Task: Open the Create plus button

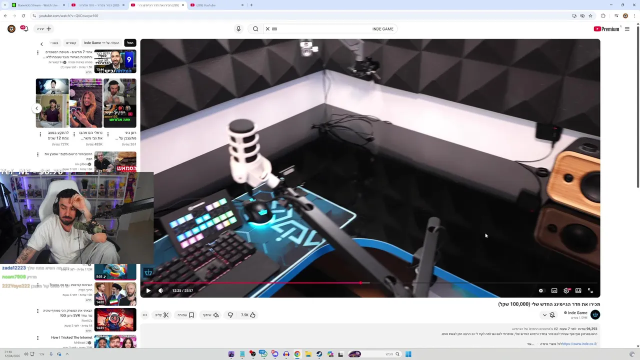Action: pos(44,29)
